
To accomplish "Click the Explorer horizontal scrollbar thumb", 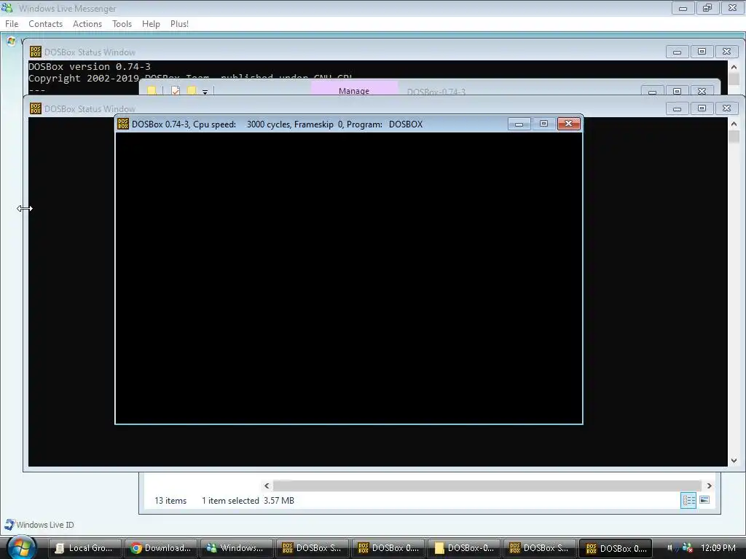I will [487, 485].
